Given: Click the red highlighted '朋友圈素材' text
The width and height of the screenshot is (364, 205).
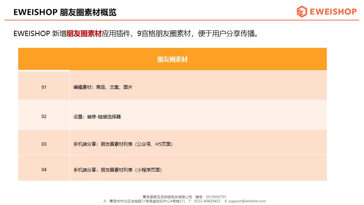Looking at the screenshot, I should [x=84, y=34].
